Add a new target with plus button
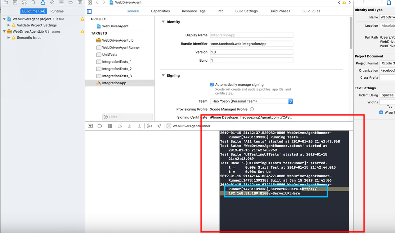Viewport: 395px width, 233px height. (89, 117)
